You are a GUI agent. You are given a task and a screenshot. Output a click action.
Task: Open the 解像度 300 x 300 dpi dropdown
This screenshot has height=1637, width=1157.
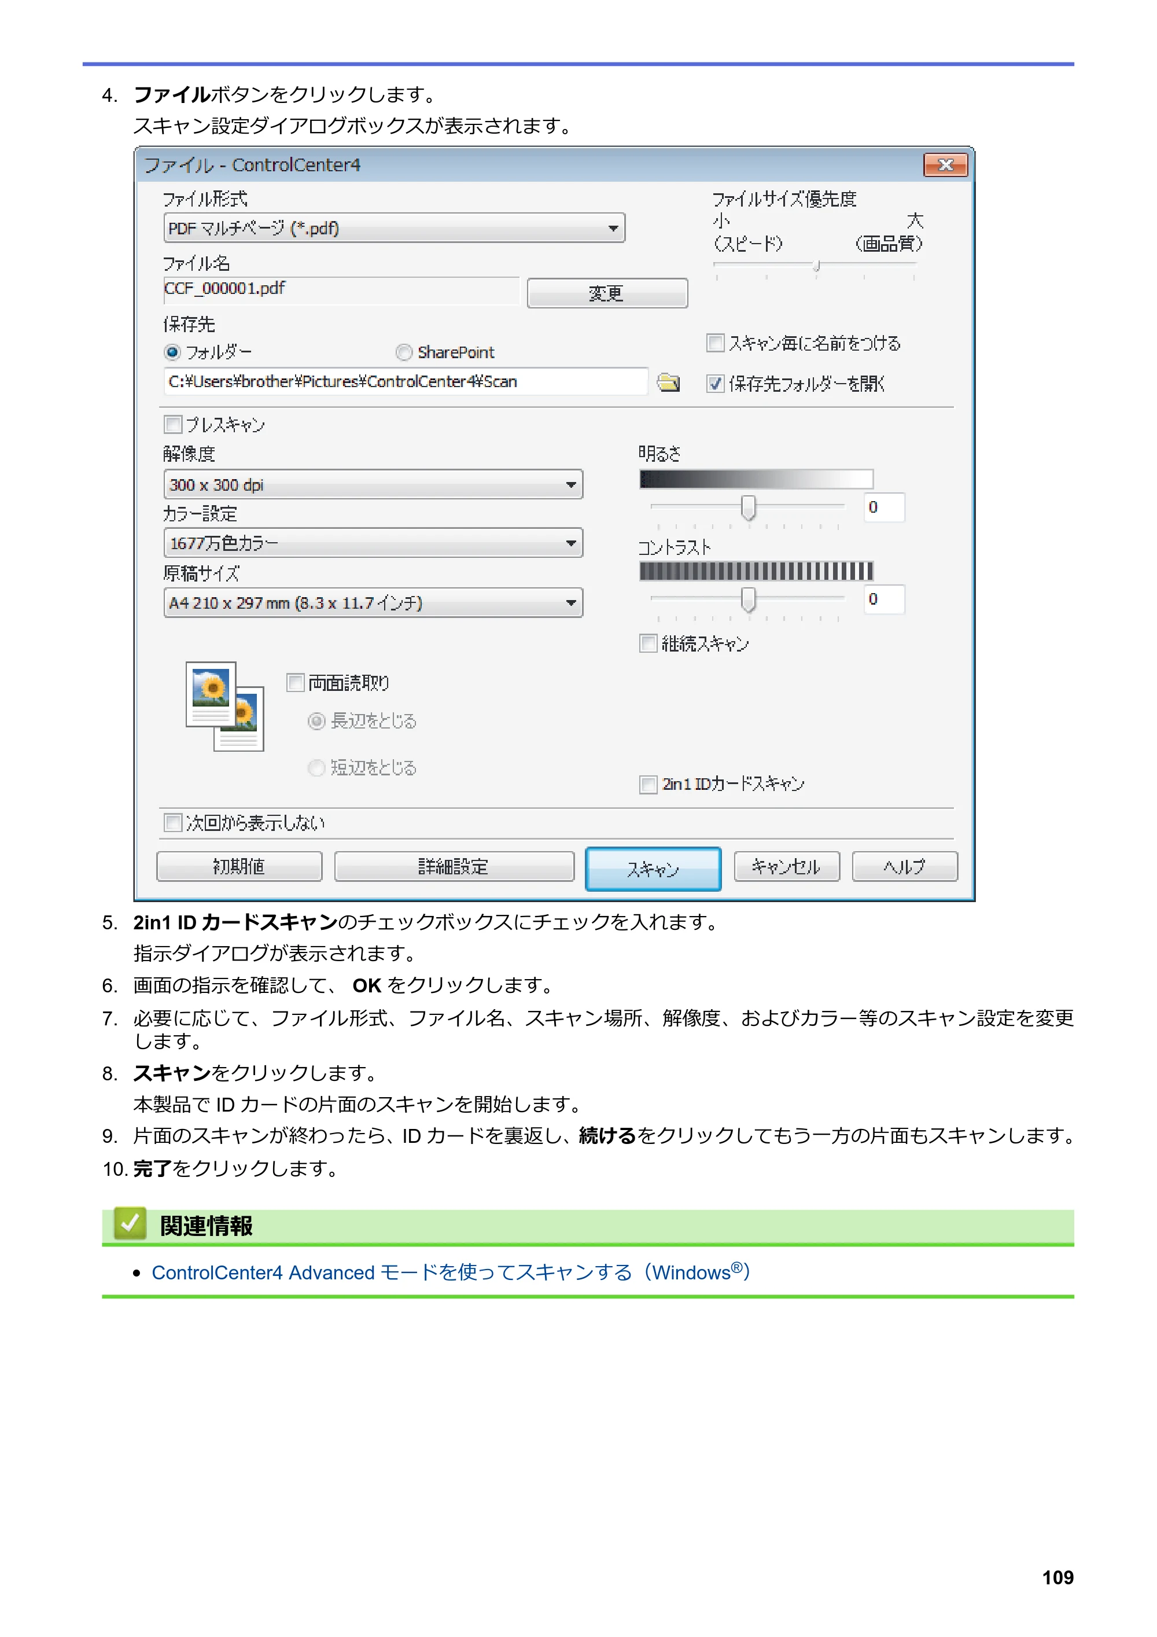pyautogui.click(x=373, y=485)
